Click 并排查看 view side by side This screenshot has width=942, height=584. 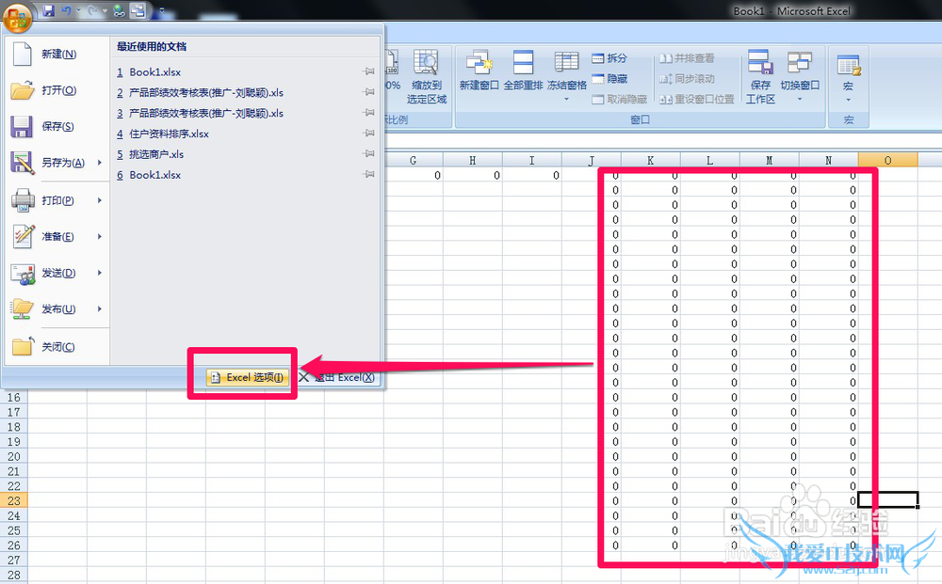[687, 58]
